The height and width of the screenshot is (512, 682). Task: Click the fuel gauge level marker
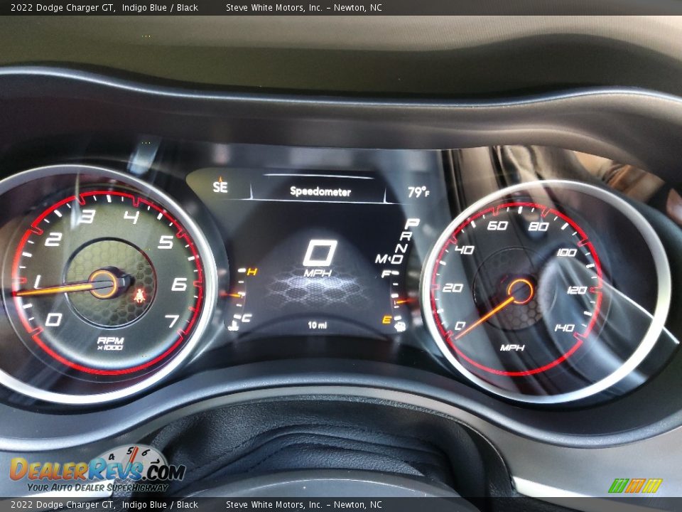[405, 301]
